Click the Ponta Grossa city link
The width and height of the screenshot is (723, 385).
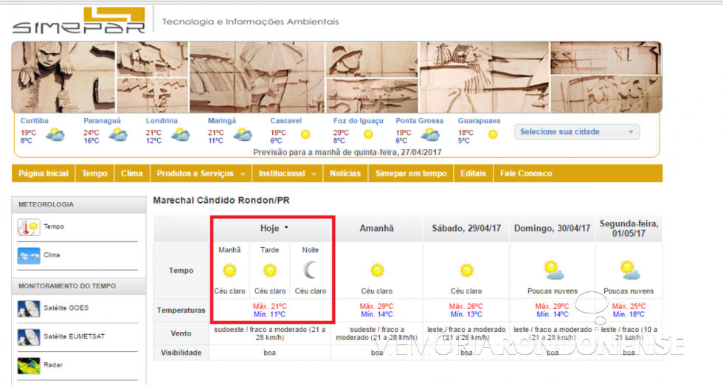pos(420,121)
